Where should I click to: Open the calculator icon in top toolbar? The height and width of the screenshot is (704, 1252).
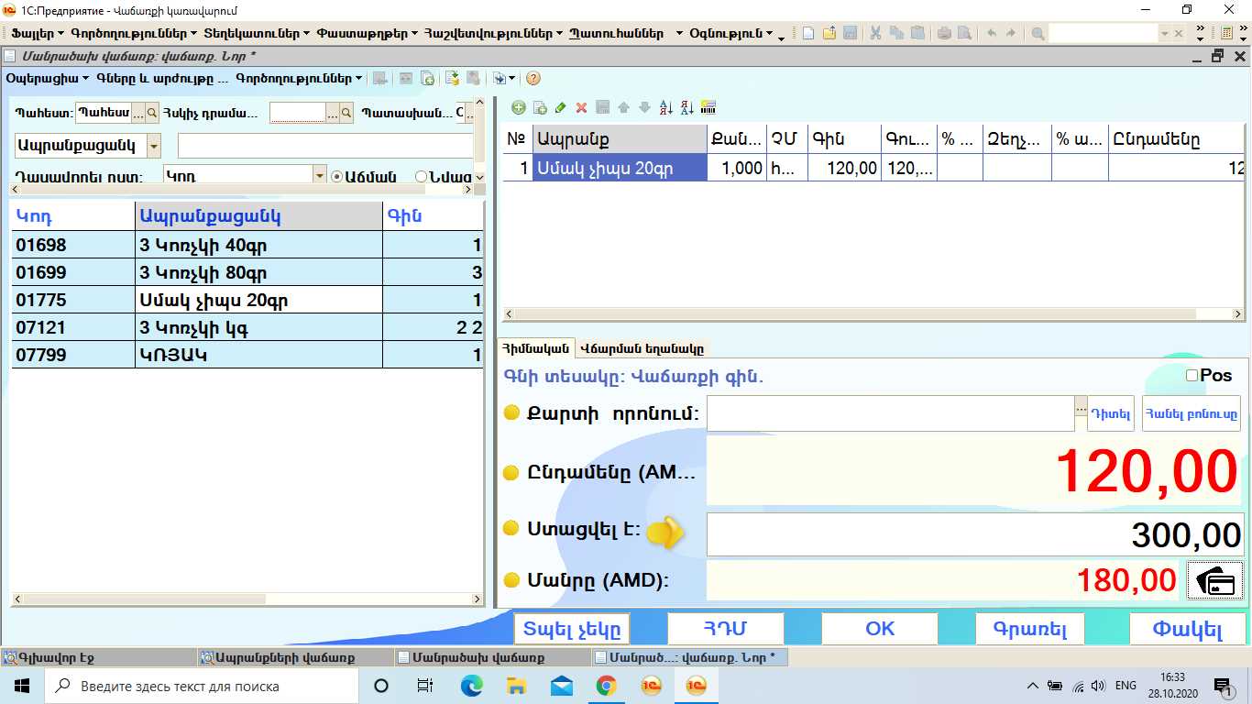pos(1226,33)
